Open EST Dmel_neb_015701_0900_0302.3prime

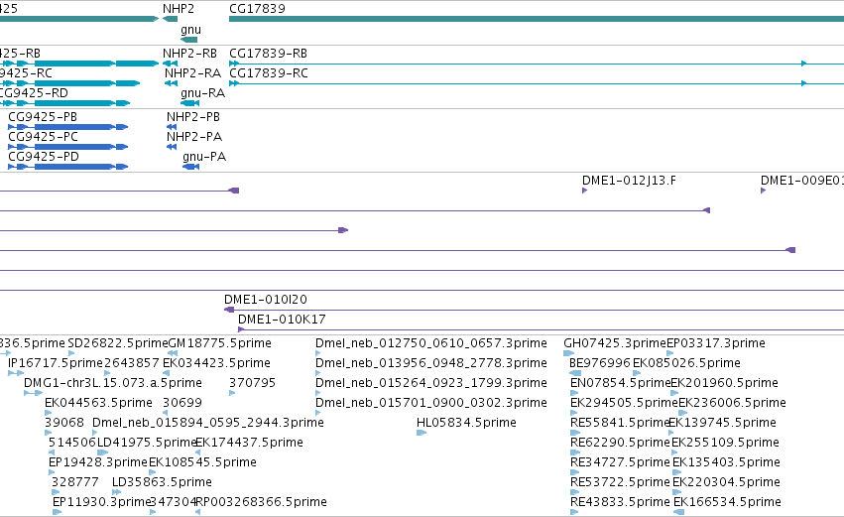[431, 403]
